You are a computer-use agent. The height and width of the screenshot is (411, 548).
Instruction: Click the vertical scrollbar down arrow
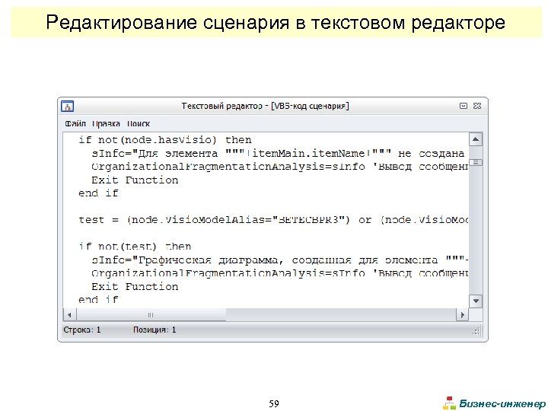click(x=476, y=301)
